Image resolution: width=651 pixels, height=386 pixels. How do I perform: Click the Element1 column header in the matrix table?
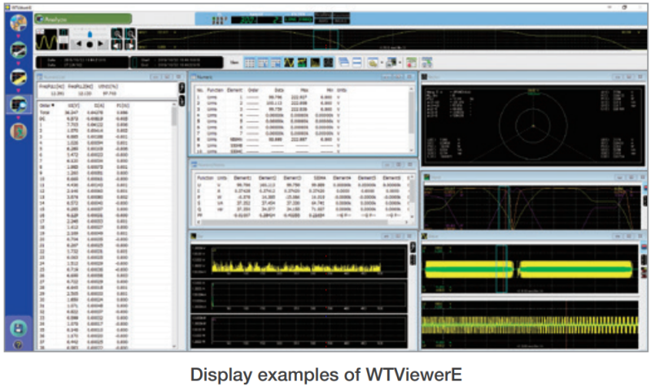pos(242,178)
